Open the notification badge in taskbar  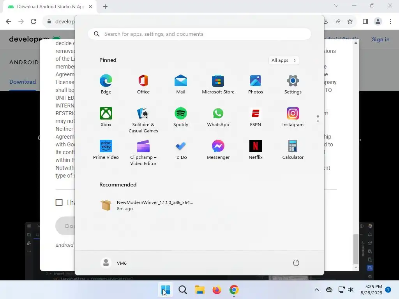[388, 290]
